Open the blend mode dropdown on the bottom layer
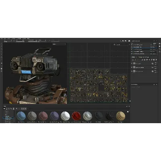161x161 pixels. point(156,70)
